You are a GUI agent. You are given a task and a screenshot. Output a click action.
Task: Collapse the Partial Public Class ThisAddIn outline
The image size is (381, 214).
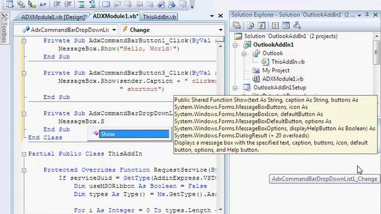[24, 154]
